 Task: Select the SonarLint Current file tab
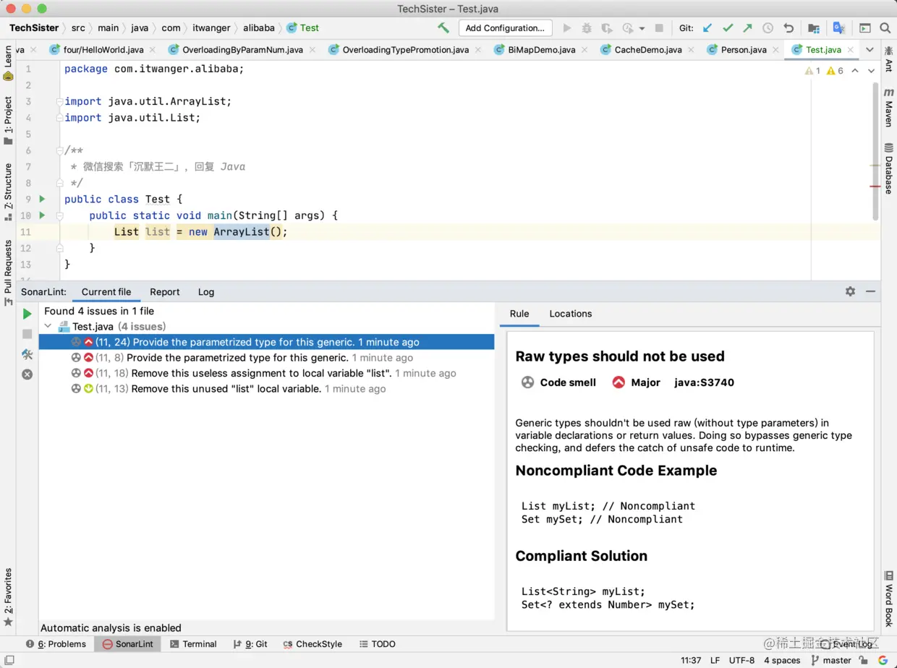click(x=106, y=292)
